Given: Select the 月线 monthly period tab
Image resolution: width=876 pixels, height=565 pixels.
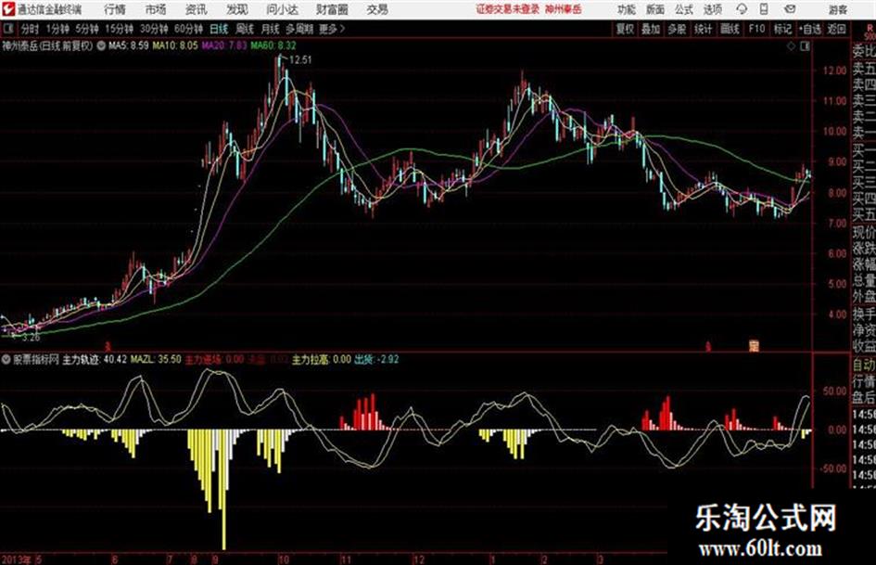Looking at the screenshot, I should tap(270, 29).
